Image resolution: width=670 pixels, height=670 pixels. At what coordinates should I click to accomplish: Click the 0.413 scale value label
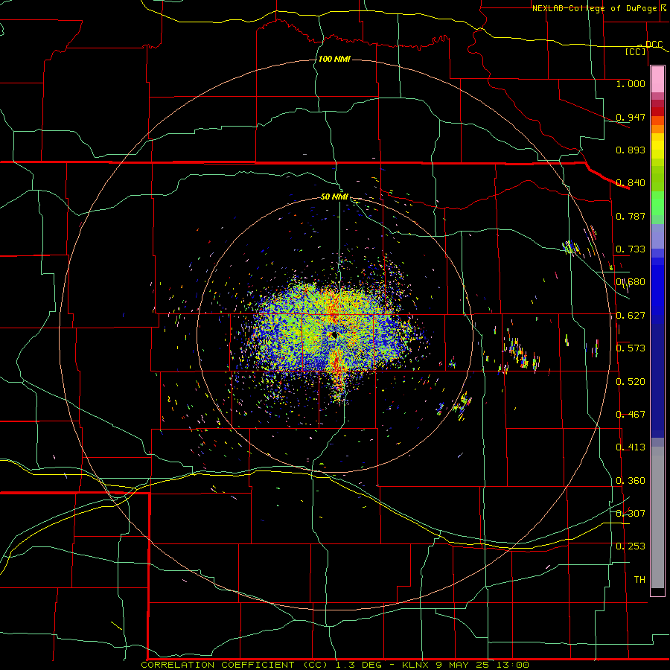631,447
